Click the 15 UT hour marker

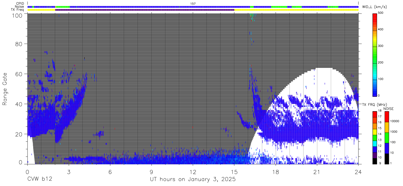(234, 172)
